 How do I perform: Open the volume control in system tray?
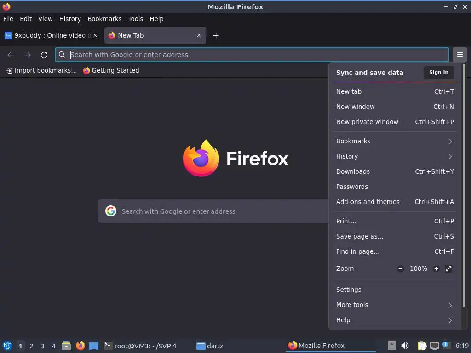(x=405, y=346)
